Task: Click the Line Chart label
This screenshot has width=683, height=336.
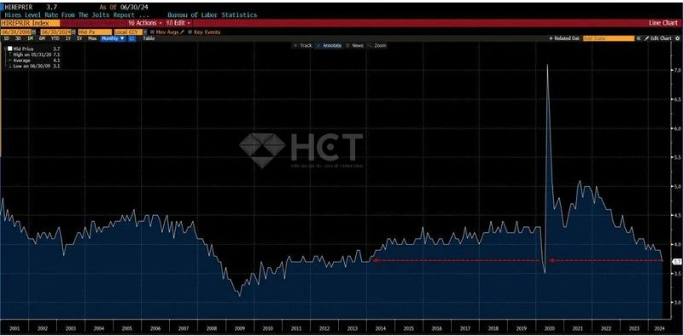Action: tap(663, 23)
